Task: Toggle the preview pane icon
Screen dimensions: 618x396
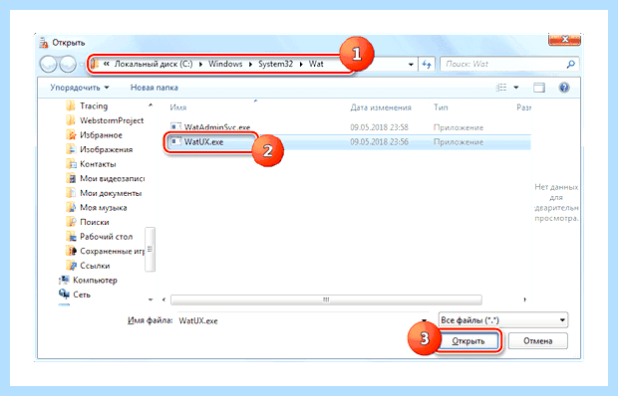Action: 539,88
